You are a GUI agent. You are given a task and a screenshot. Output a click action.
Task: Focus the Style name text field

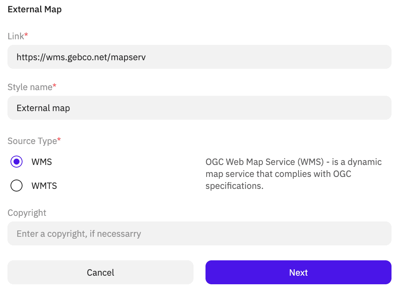(199, 108)
